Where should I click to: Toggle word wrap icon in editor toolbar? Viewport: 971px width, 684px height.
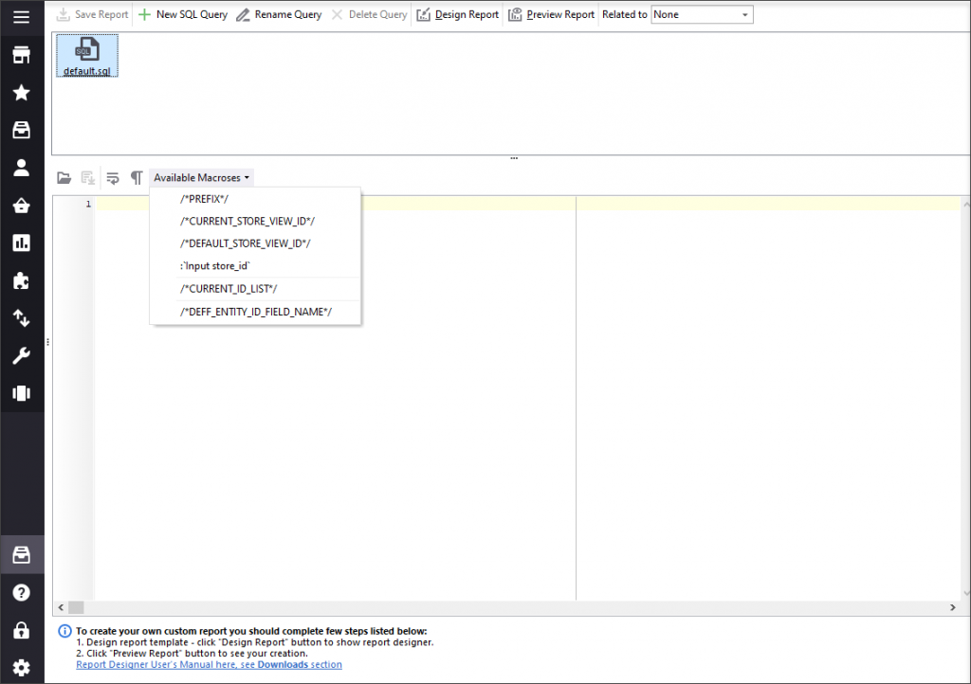click(113, 177)
